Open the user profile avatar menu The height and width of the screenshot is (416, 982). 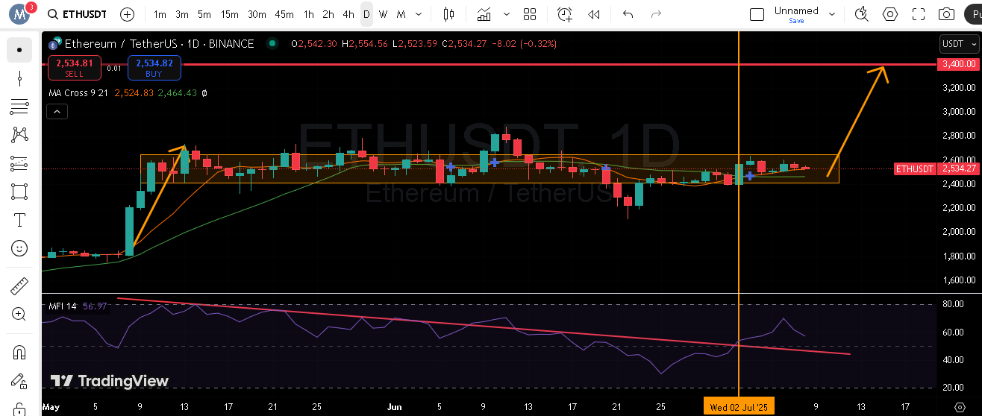point(19,13)
